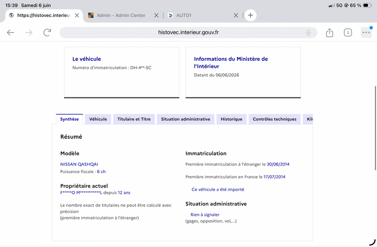Click the Le véhicule card heading
This screenshot has width=377, height=247.
coord(87,59)
